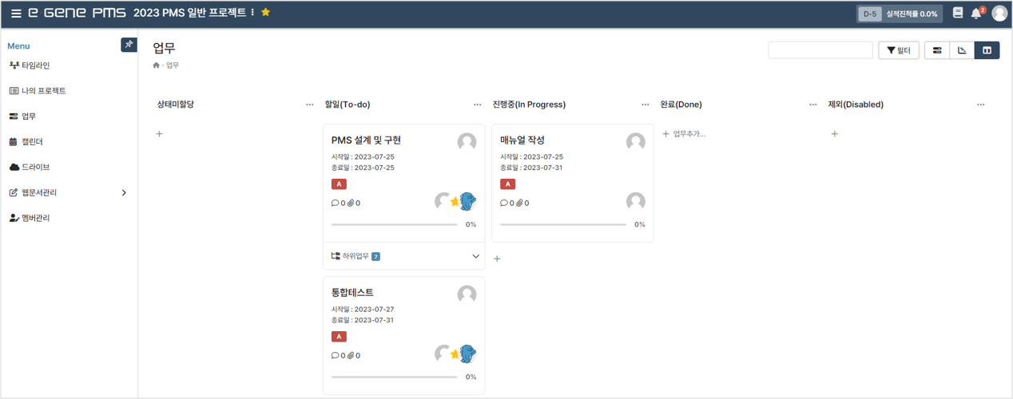Viewport: 1013px width, 399px height.
Task: Click the user profile avatar in header
Action: click(999, 14)
